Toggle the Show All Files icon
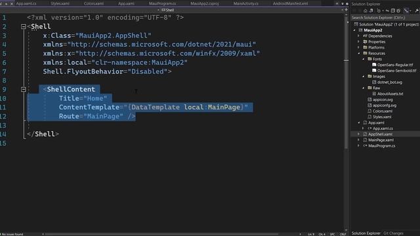The width and height of the screenshot is (420, 236). tap(398, 10)
